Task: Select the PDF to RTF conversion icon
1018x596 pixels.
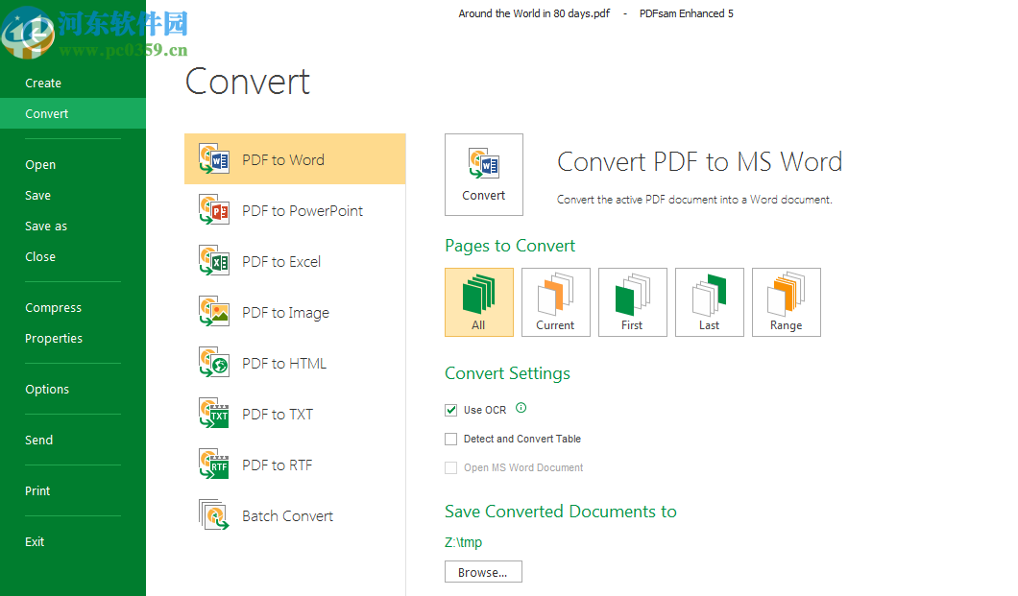Action: [213, 464]
